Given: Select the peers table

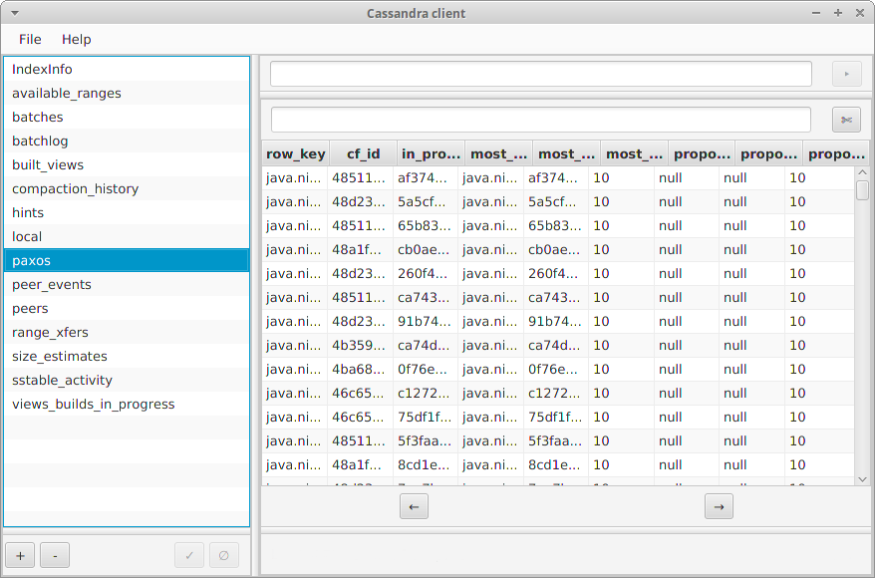Looking at the screenshot, I should pyautogui.click(x=127, y=309).
